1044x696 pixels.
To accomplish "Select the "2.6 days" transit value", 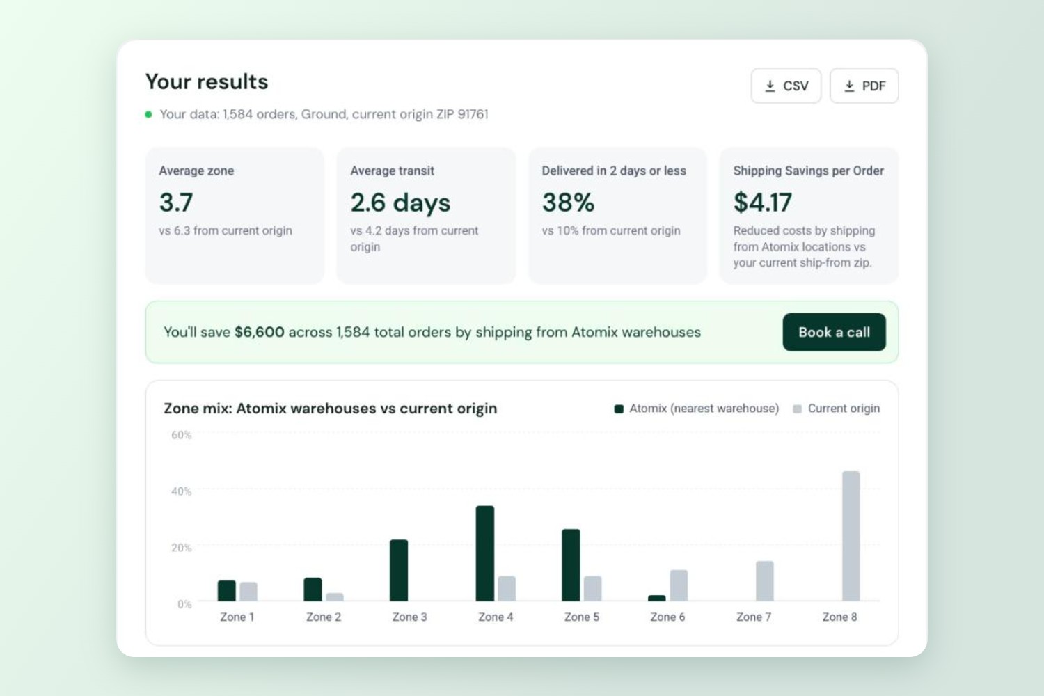I will click(x=400, y=203).
